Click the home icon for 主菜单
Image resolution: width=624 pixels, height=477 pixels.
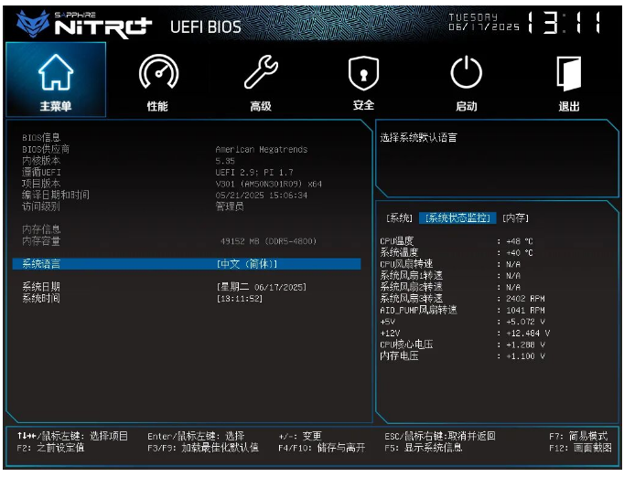(56, 72)
